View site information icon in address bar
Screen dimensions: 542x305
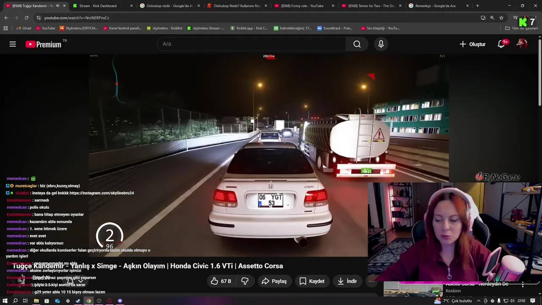39,18
